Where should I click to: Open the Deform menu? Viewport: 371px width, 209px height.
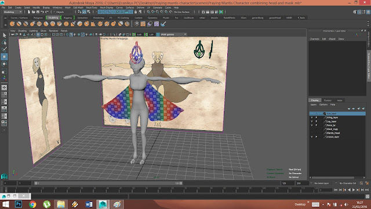coord(140,8)
